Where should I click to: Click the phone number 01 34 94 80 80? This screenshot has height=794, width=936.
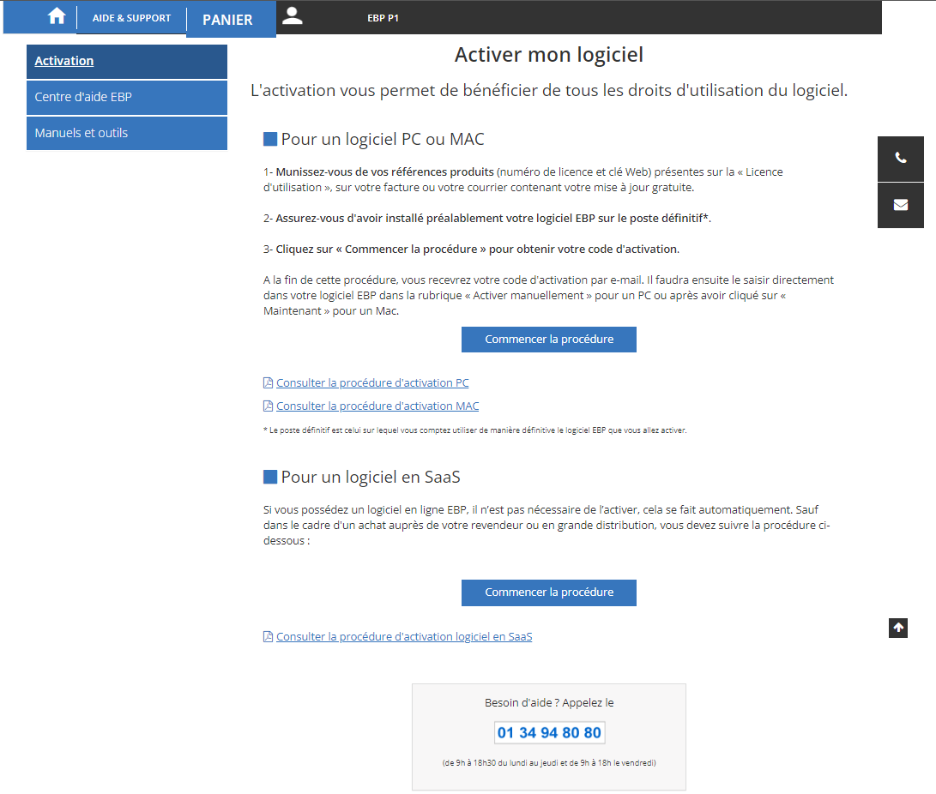[x=549, y=732]
